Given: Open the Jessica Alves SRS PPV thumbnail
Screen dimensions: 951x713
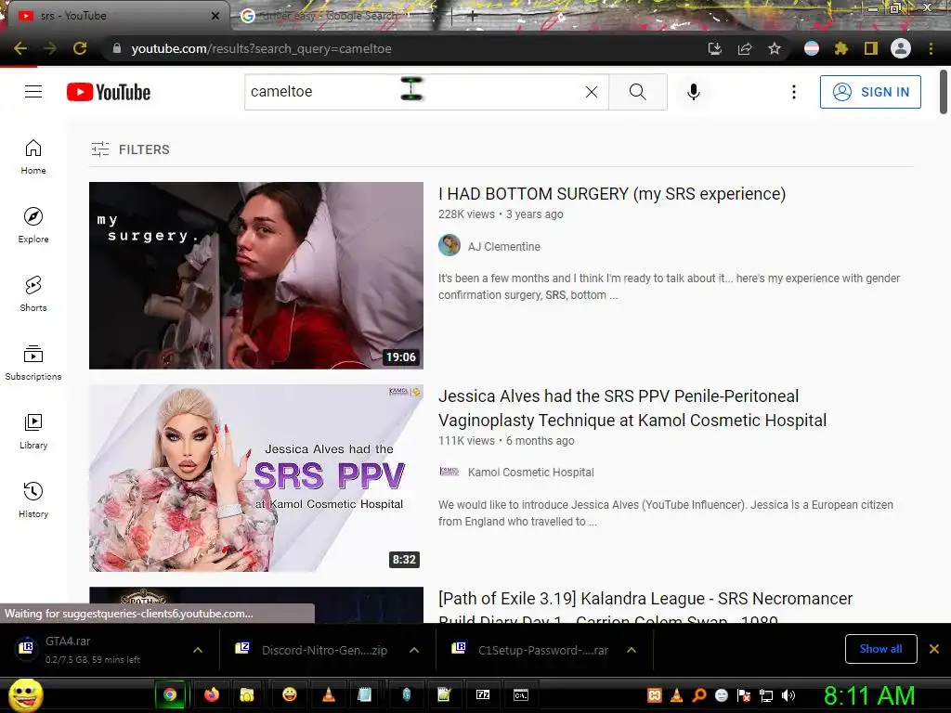Looking at the screenshot, I should coord(256,478).
